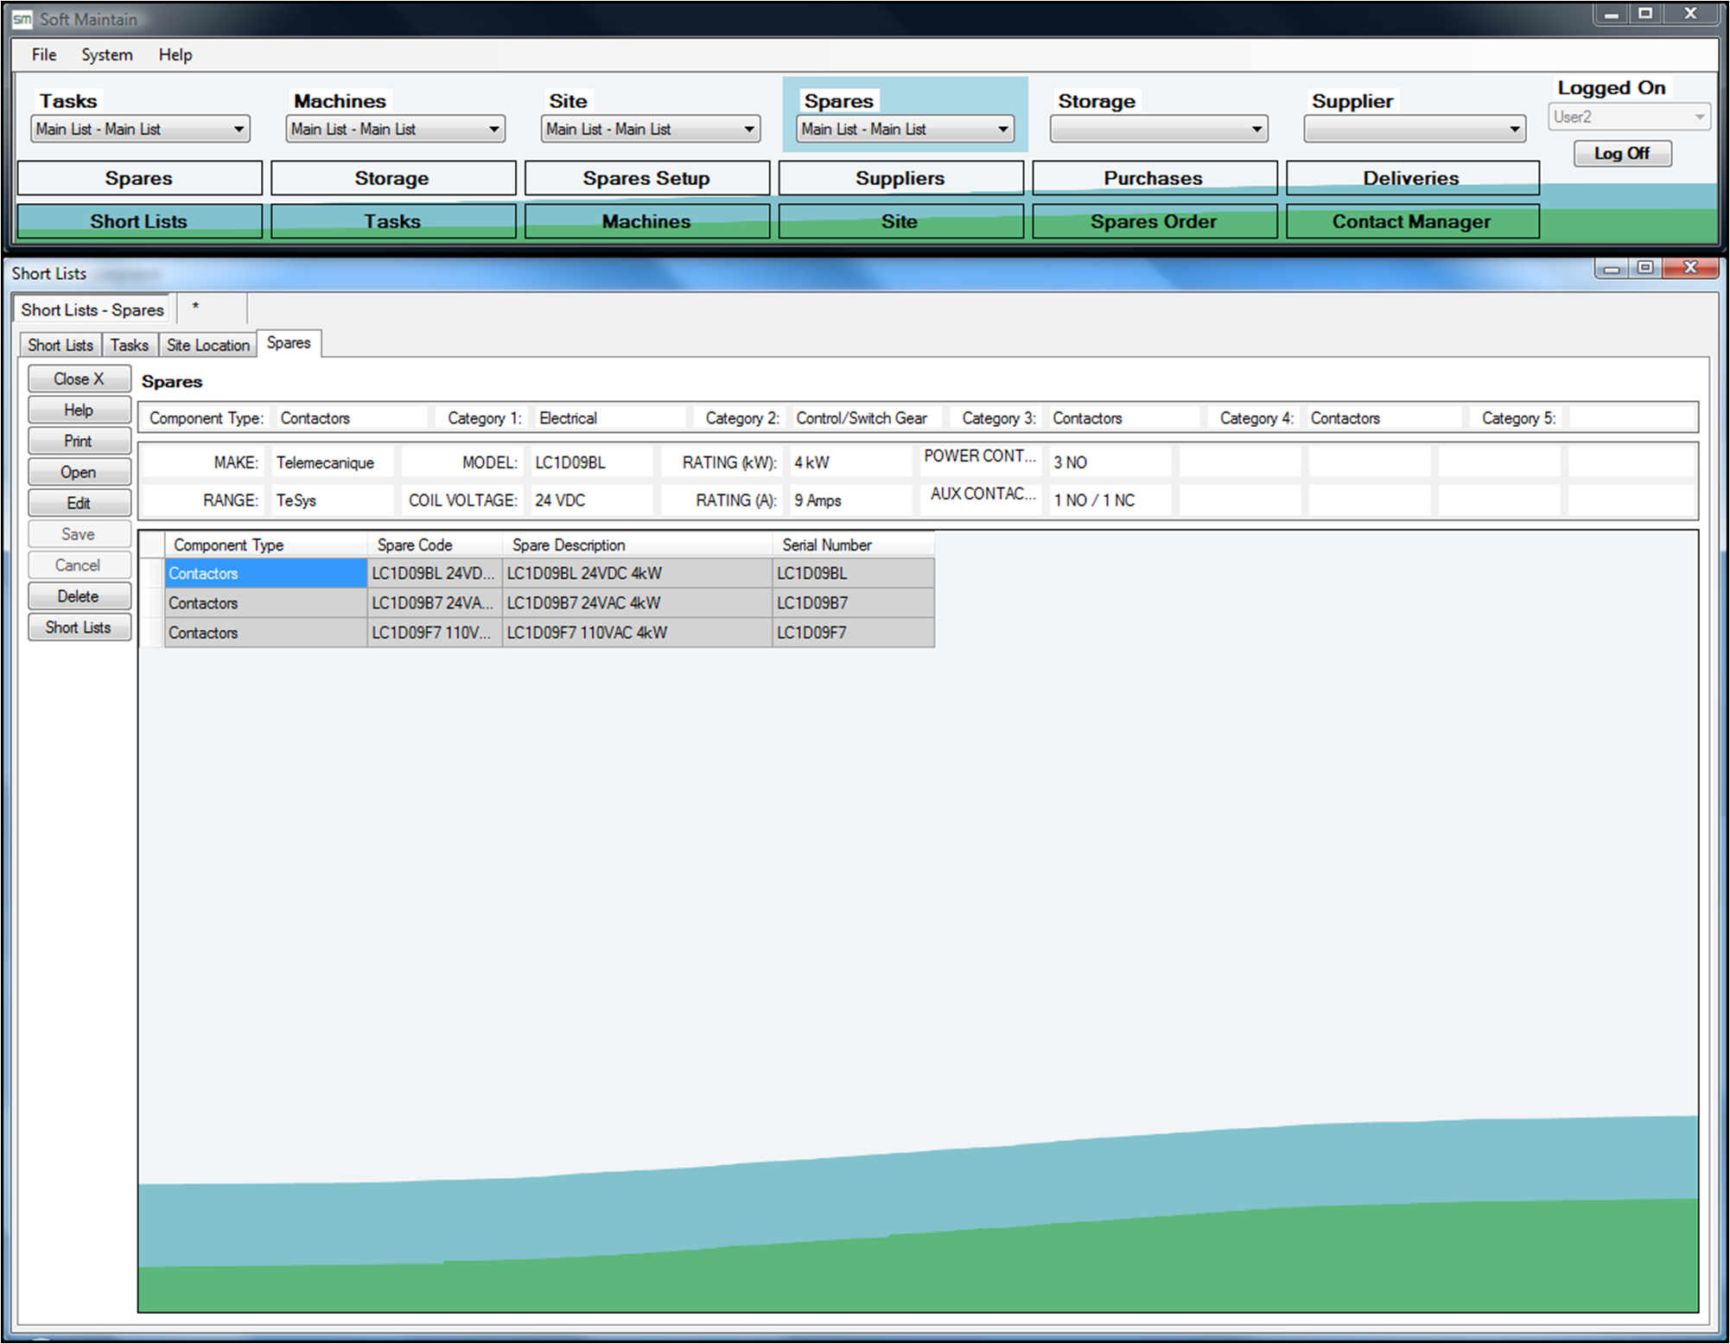This screenshot has width=1730, height=1344.
Task: Click the green Site button
Action: [x=900, y=221]
